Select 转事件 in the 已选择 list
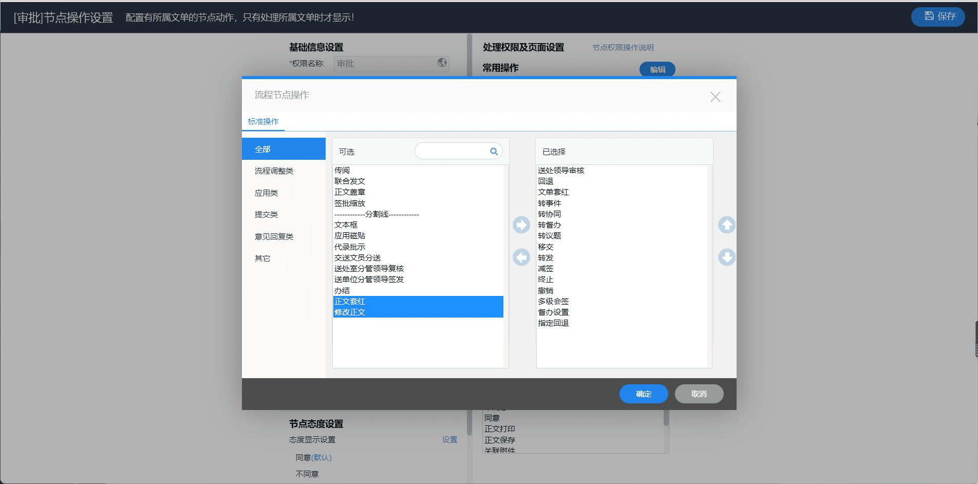The image size is (978, 484). tap(622, 203)
